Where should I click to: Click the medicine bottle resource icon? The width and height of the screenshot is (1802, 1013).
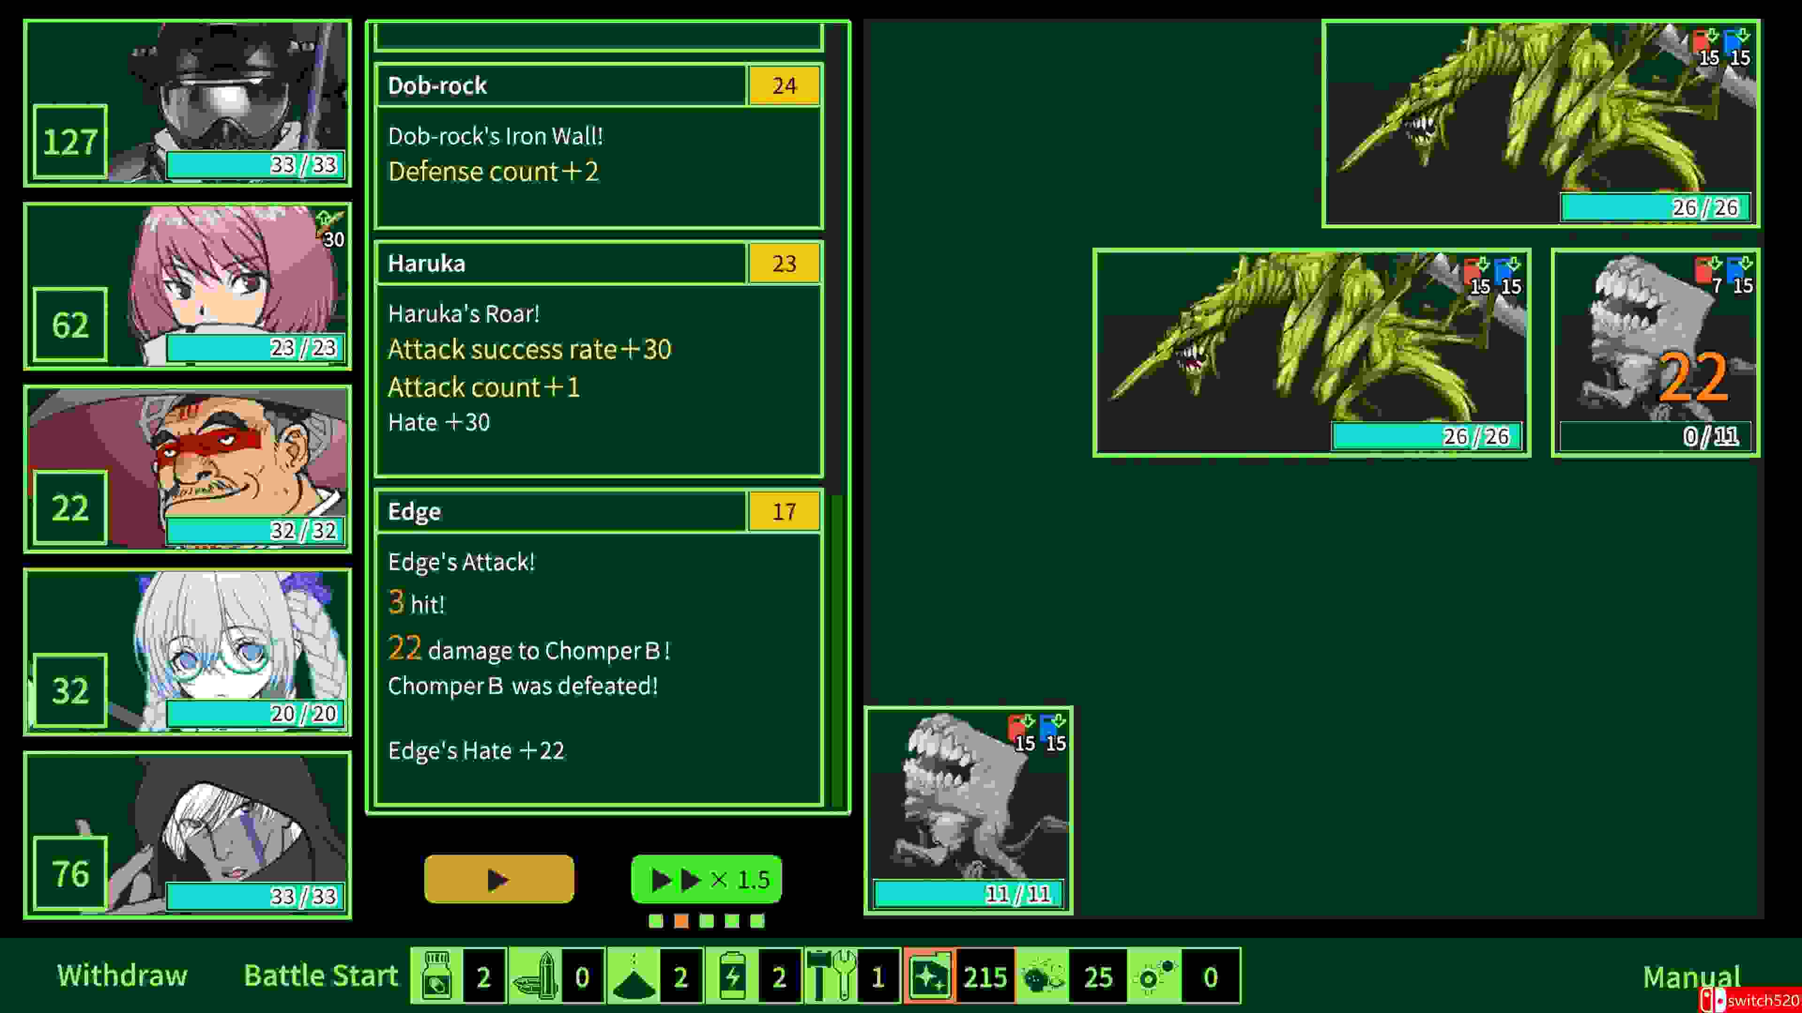437,976
